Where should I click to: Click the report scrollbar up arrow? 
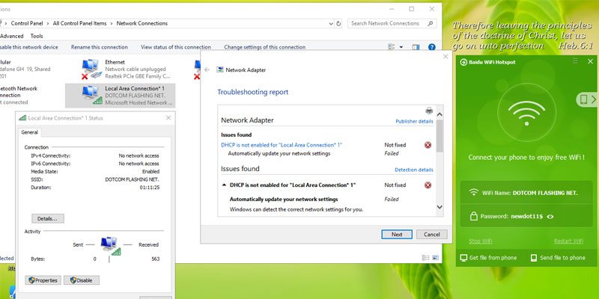[440, 114]
